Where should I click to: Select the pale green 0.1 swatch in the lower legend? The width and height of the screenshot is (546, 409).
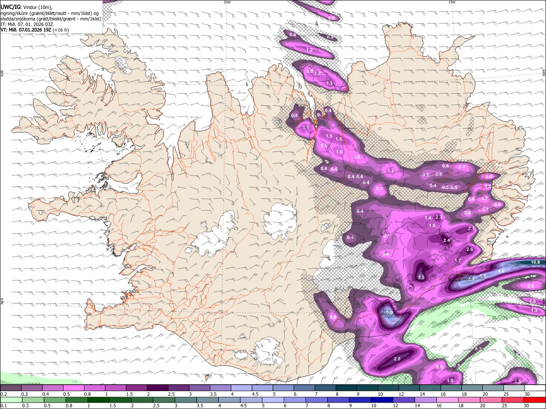pos(11,400)
